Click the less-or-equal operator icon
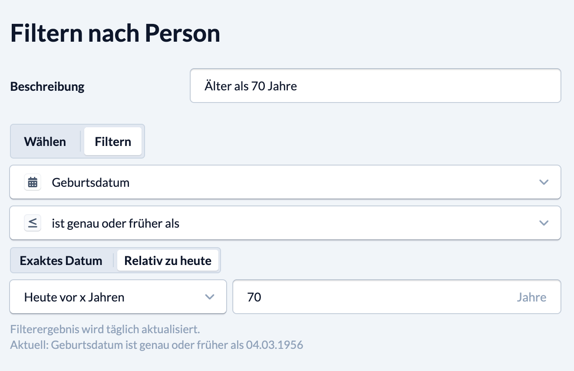Screen dimensions: 574x371 point(33,224)
